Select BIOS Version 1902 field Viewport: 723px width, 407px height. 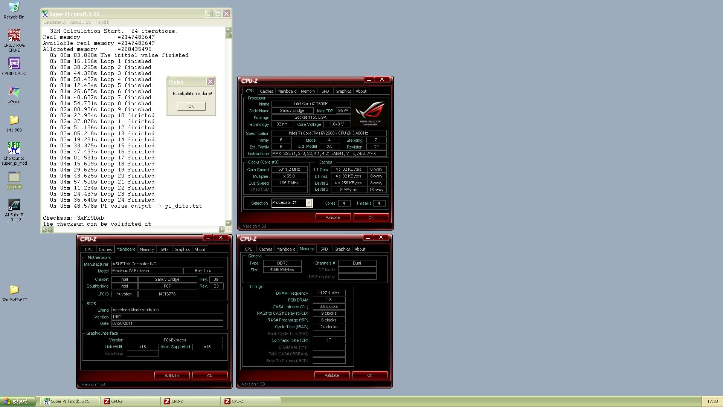167,317
